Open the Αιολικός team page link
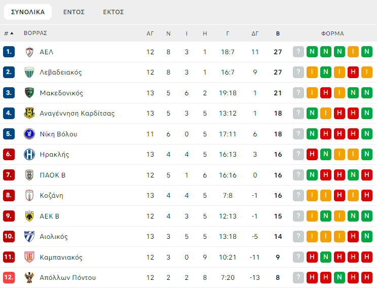This screenshot has width=377, height=288. point(54,237)
